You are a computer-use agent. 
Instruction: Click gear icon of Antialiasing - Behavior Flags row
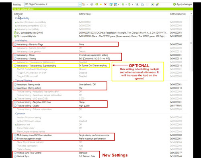15,45
